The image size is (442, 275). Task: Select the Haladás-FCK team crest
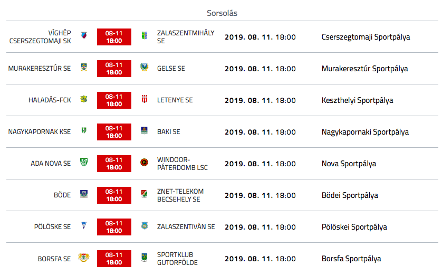(x=84, y=99)
